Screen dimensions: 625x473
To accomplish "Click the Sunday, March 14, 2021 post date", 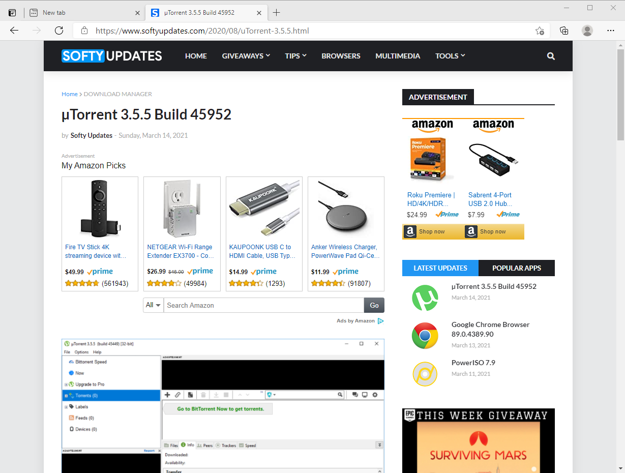I will point(153,135).
